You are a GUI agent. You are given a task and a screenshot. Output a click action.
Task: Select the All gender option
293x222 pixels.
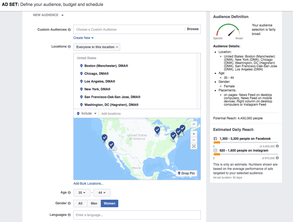point(80,203)
